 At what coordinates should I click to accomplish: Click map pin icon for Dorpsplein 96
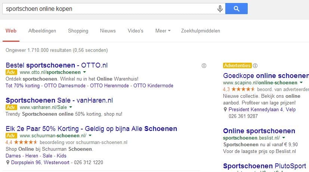point(8,162)
